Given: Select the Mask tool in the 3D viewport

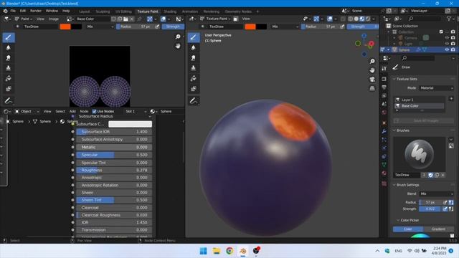Looking at the screenshot, I should click(x=193, y=89).
